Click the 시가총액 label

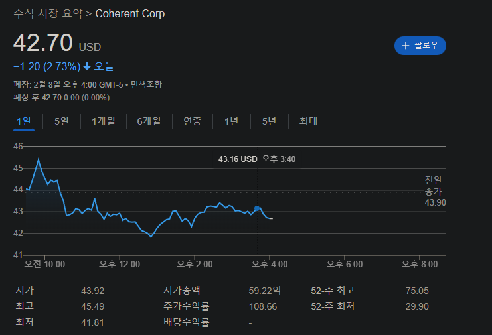coord(182,291)
